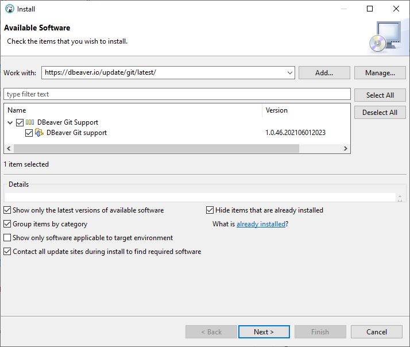Click the type filter text field
The image size is (410, 347).
point(177,94)
